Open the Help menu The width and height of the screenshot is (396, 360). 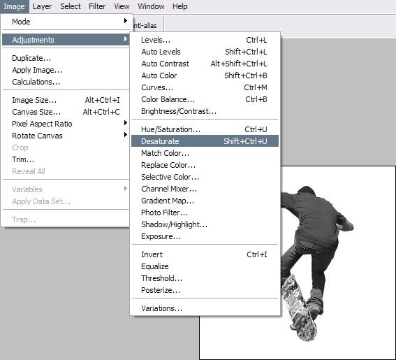click(x=179, y=6)
